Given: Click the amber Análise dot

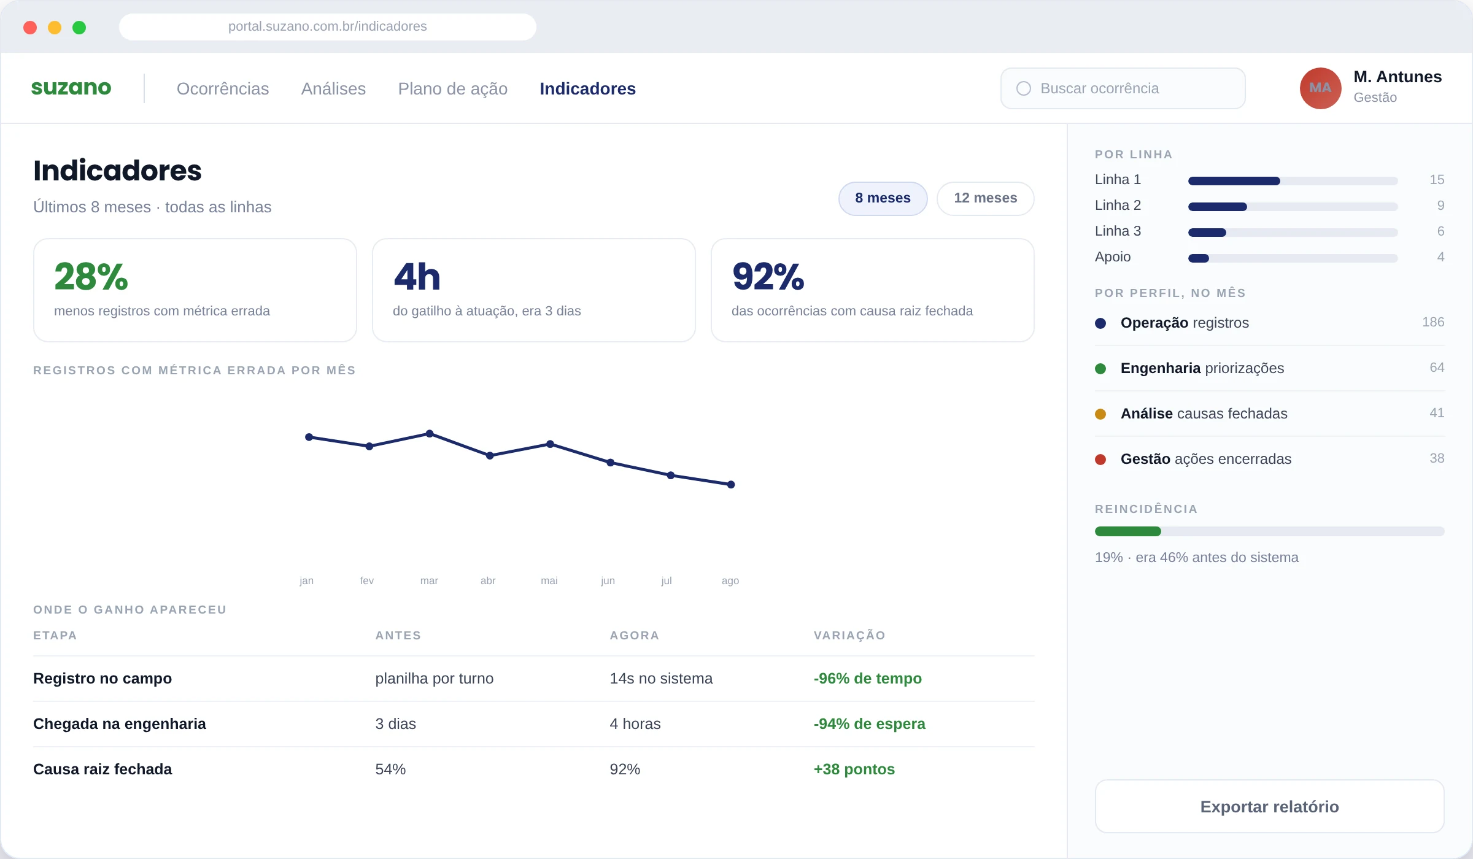Looking at the screenshot, I should (1100, 414).
